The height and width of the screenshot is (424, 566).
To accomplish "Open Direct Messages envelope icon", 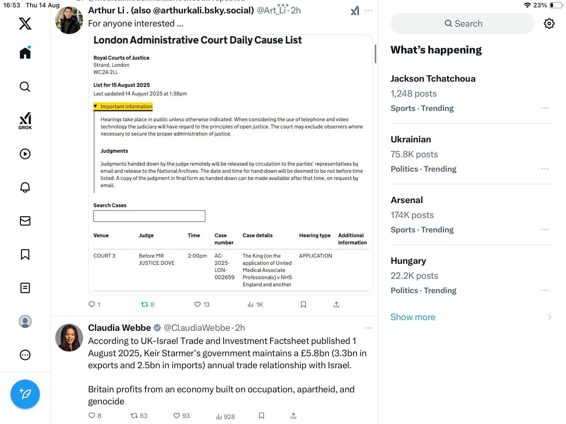I will coord(25,221).
